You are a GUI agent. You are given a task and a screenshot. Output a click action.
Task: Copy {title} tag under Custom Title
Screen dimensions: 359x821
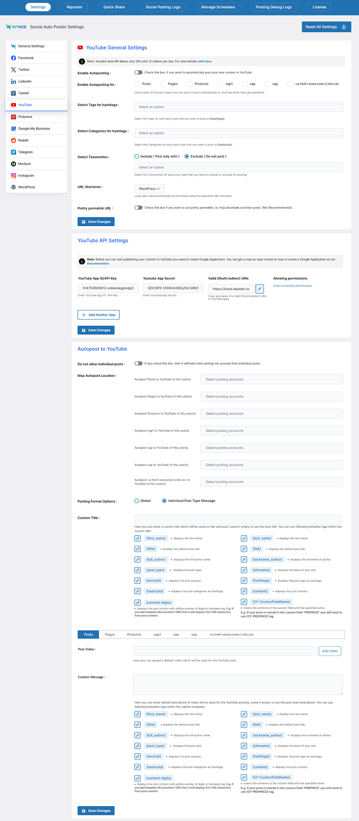[x=138, y=549]
